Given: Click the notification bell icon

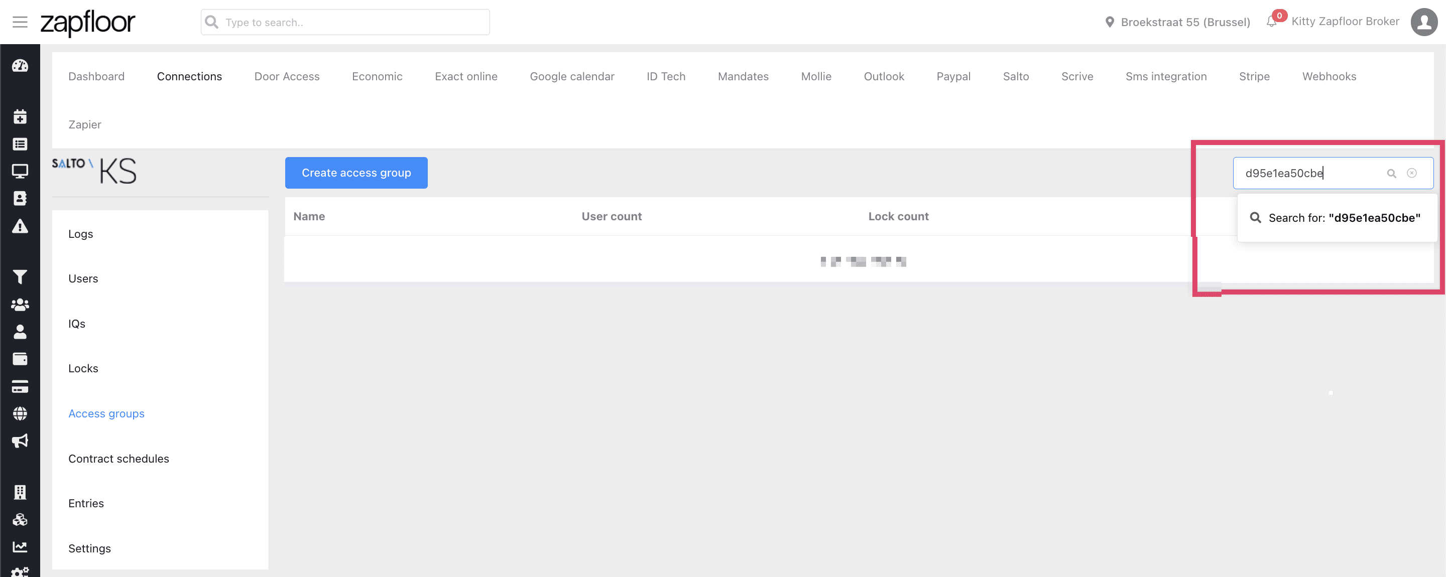Looking at the screenshot, I should coord(1271,22).
